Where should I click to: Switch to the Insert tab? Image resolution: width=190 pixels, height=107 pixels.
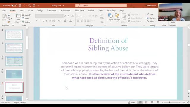[x=22, y=10]
